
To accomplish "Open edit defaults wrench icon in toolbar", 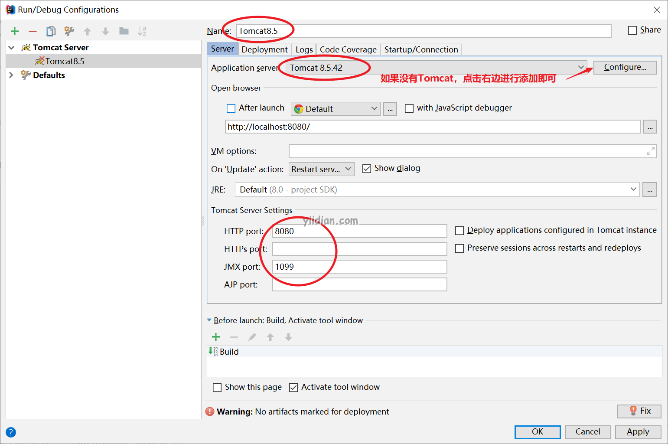I will click(x=69, y=31).
